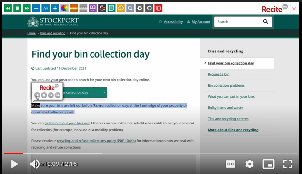
Task: Open Recite toolbar settings gear
Action: pos(140,8)
